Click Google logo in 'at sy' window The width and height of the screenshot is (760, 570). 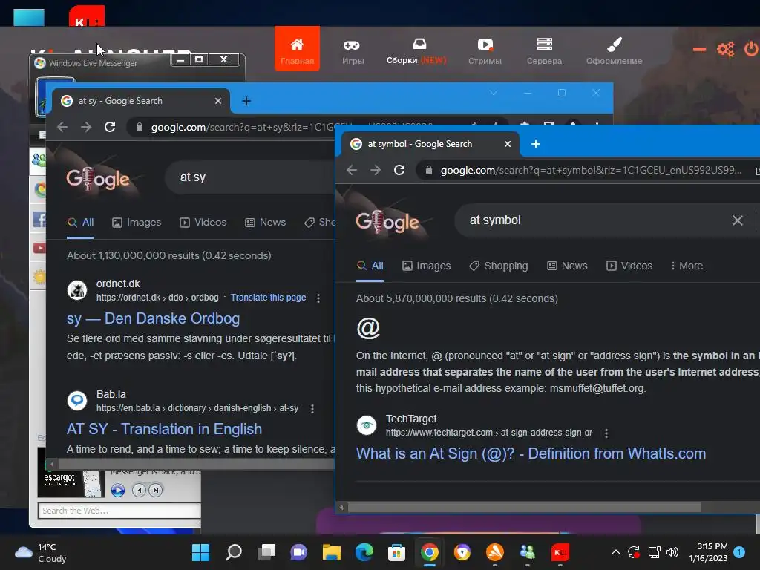(97, 178)
